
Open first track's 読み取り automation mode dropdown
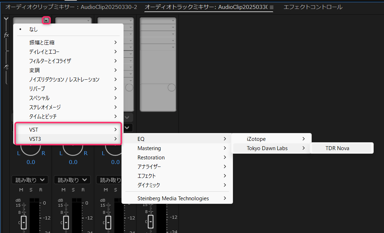[x=30, y=180]
